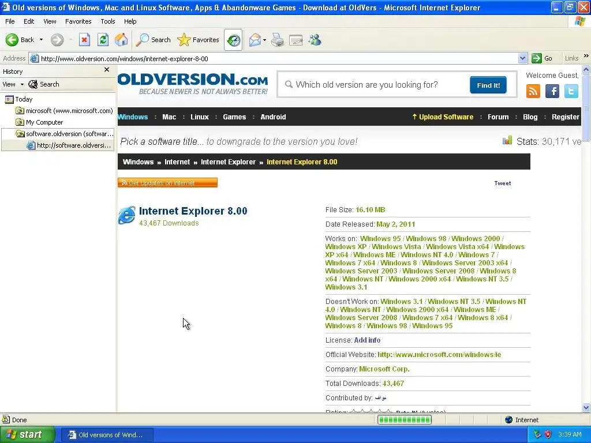Screen dimensions: 591x443
Task: Select the Android navigation tab
Action: (x=273, y=117)
